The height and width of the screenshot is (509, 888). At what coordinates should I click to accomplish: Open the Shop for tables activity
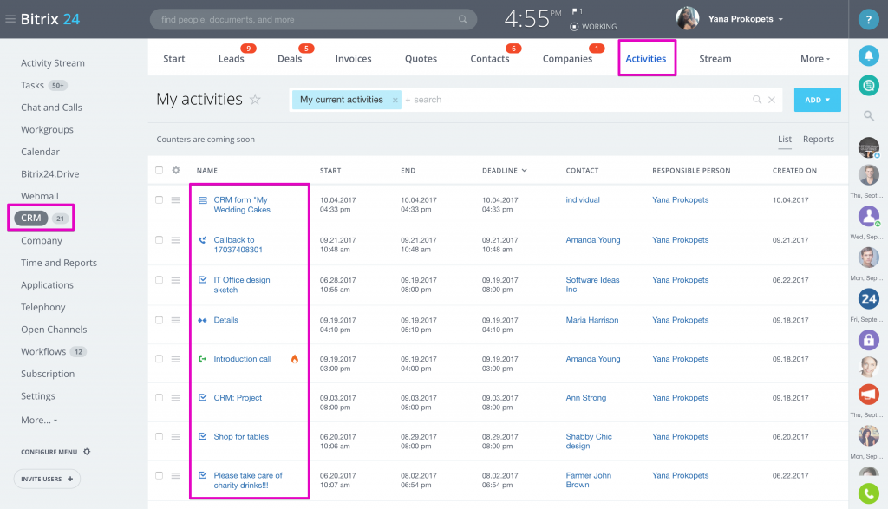(241, 436)
